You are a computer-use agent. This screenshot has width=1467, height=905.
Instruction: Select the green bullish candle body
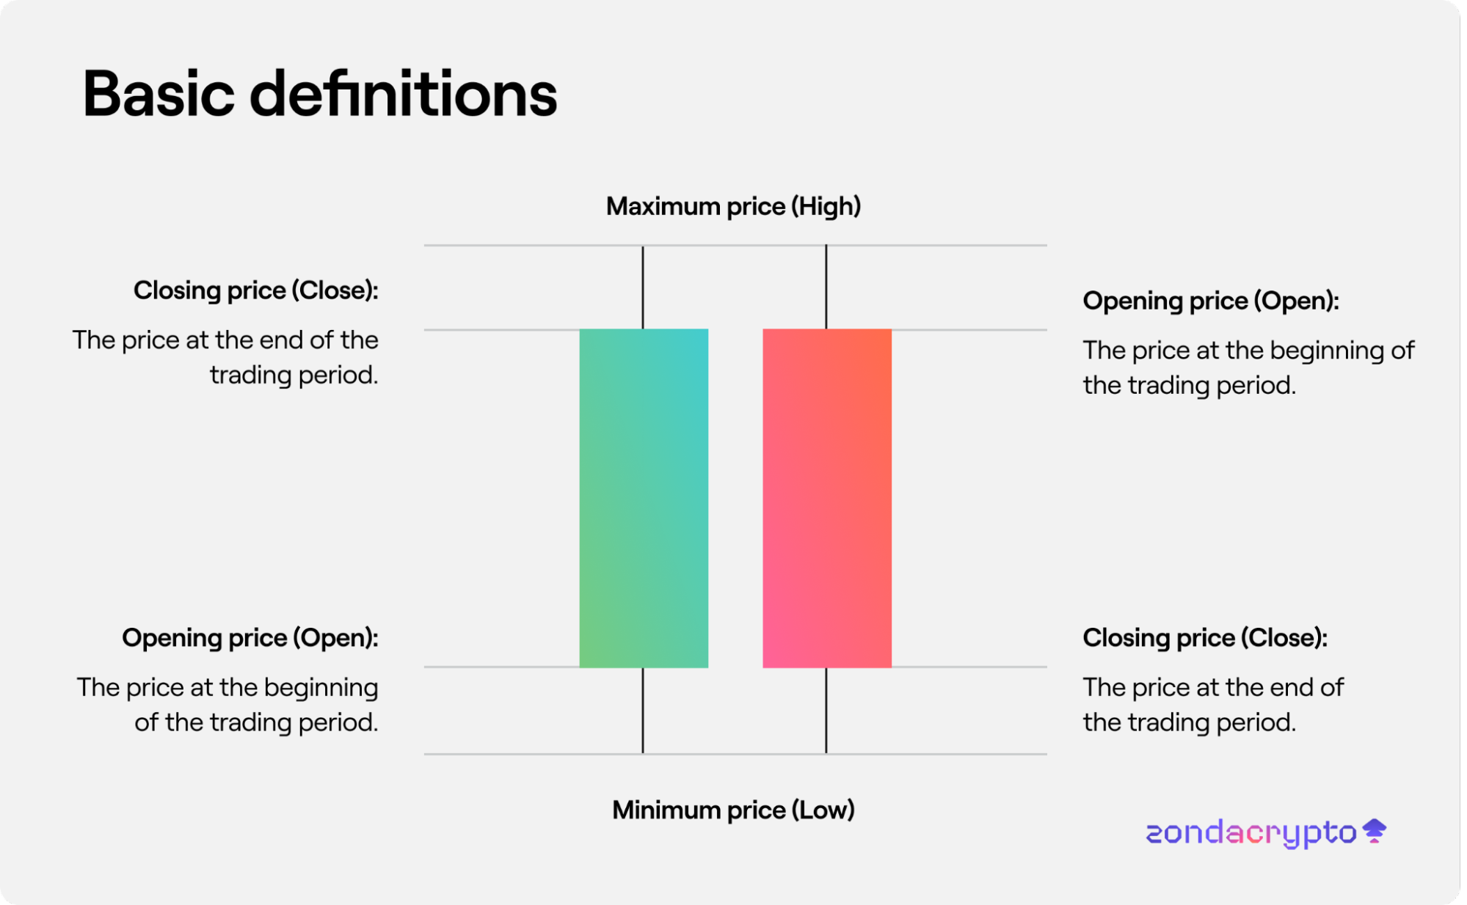644,498
